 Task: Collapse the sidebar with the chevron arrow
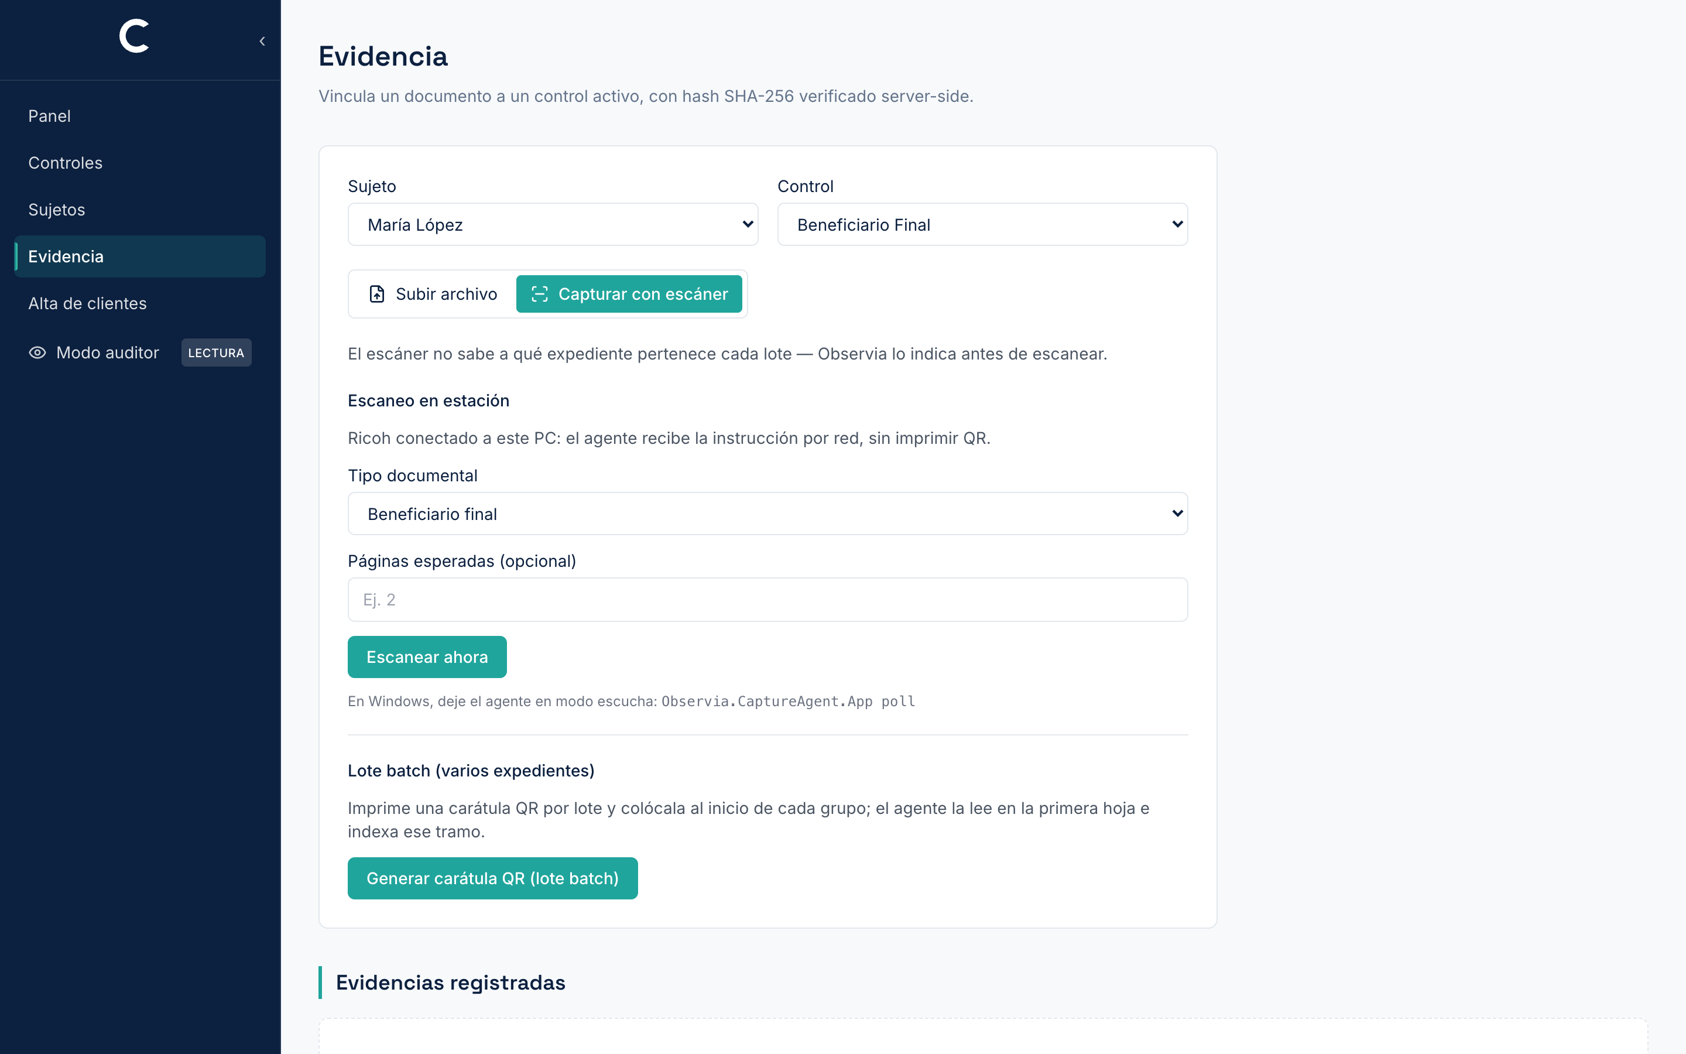(262, 41)
